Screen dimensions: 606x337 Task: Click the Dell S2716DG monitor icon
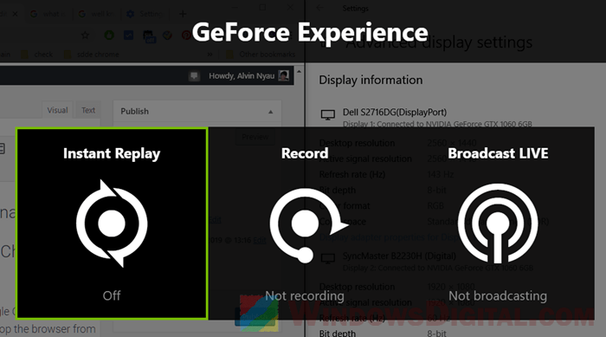tap(328, 114)
